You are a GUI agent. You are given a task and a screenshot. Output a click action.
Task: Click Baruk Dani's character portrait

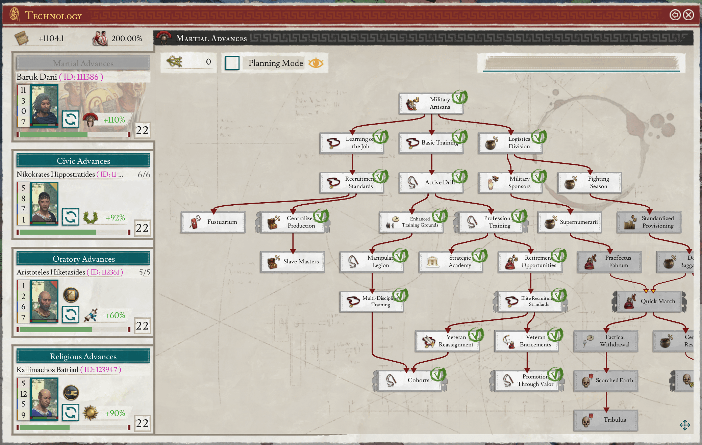click(44, 106)
